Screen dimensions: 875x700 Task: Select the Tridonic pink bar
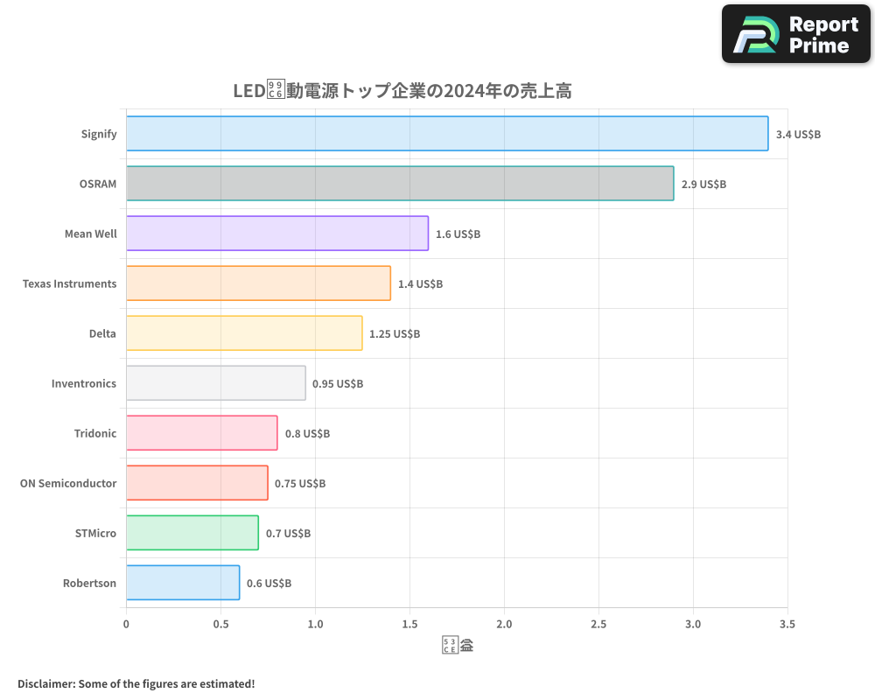pyautogui.click(x=201, y=433)
